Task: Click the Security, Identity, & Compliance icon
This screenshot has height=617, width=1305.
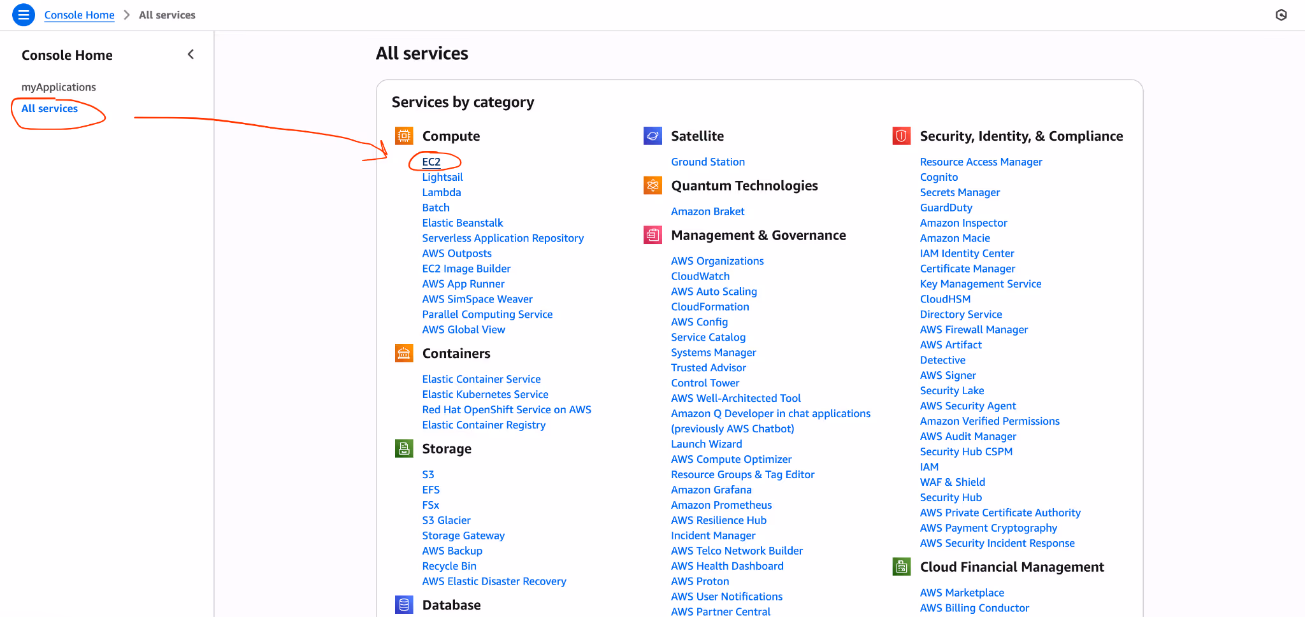Action: (902, 136)
